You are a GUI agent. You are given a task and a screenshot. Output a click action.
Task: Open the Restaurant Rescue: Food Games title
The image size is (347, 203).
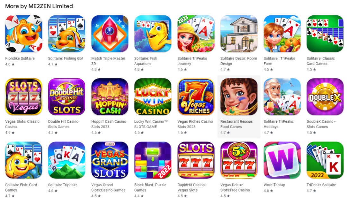(236, 124)
